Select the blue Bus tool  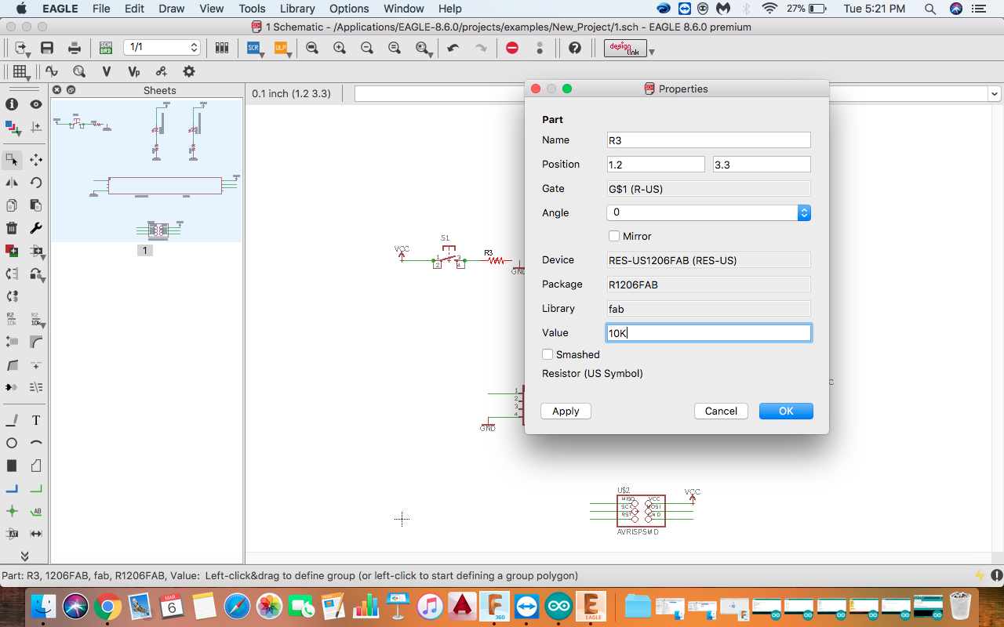pyautogui.click(x=12, y=488)
